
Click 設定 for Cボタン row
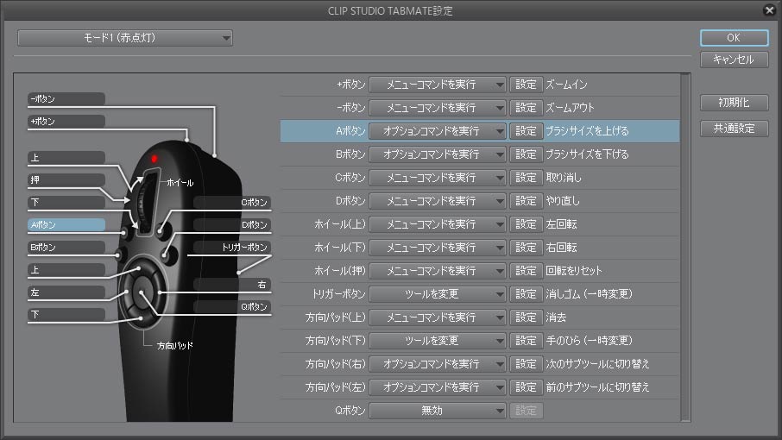[527, 178]
